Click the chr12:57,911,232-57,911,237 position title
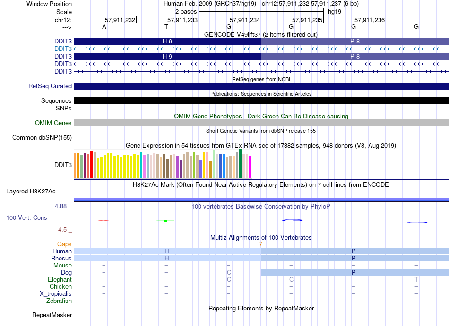The image size is (449, 326). click(310, 4)
